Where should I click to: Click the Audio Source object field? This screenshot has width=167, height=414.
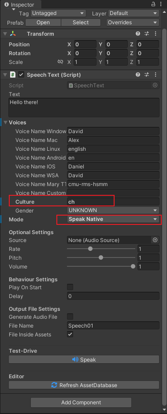(x=113, y=240)
